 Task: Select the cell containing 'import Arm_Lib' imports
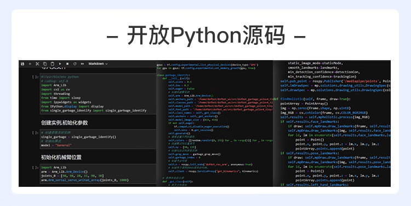[x=98, y=93]
